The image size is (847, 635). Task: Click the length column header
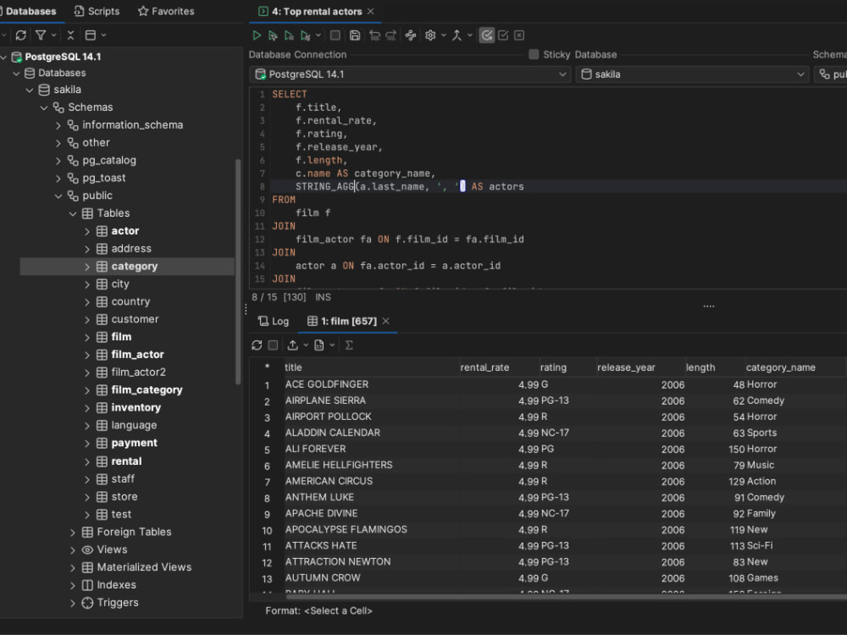(x=714, y=367)
